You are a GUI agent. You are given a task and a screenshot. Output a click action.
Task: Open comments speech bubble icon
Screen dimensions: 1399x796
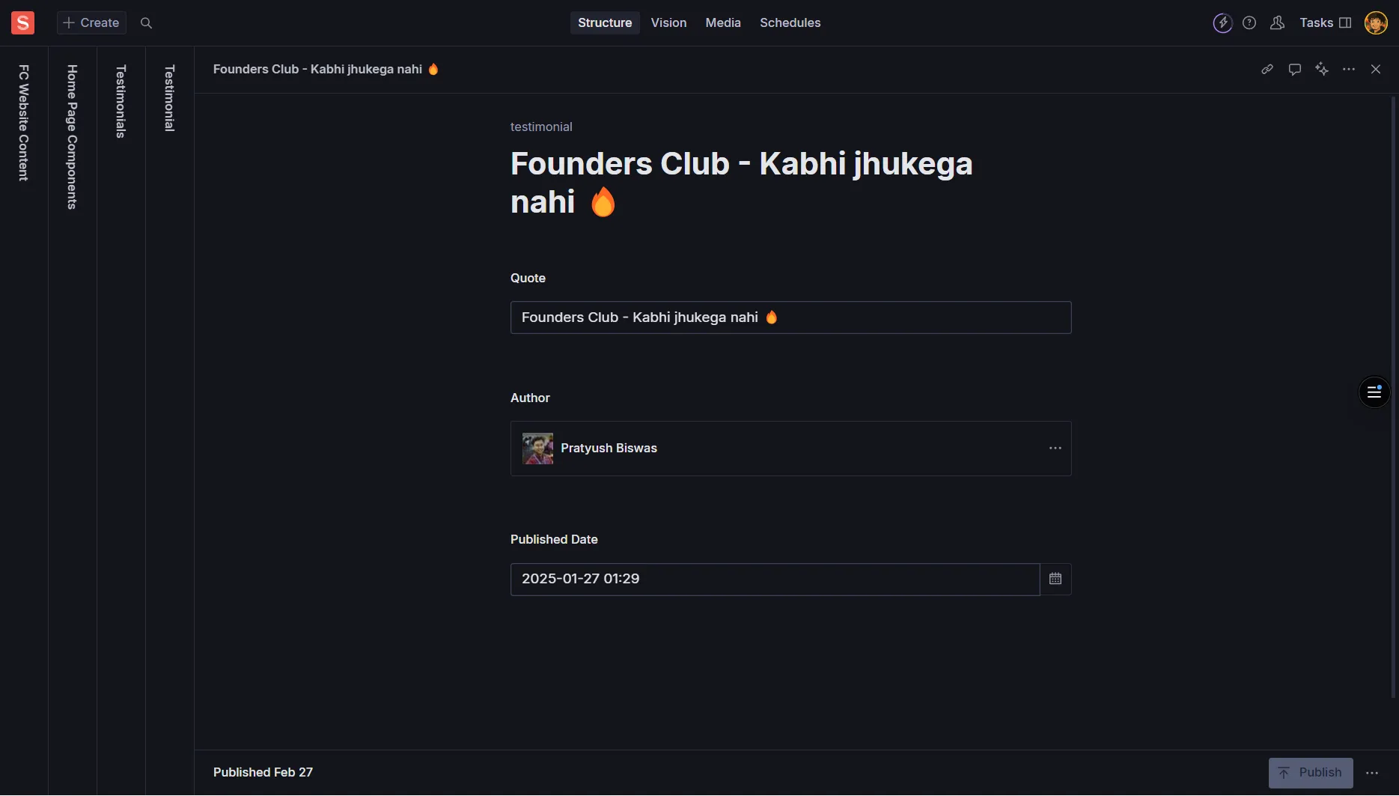click(1295, 70)
